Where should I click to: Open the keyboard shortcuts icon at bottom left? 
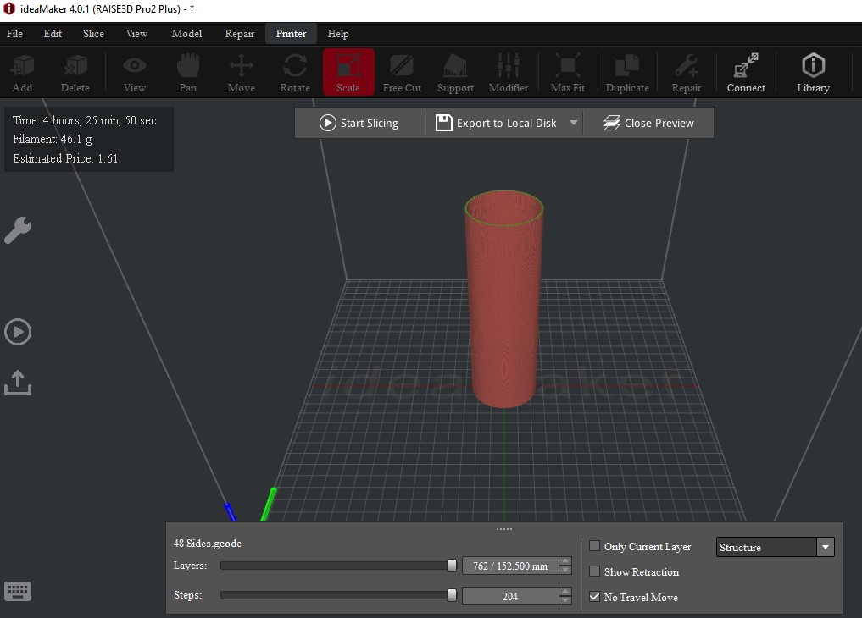point(18,591)
